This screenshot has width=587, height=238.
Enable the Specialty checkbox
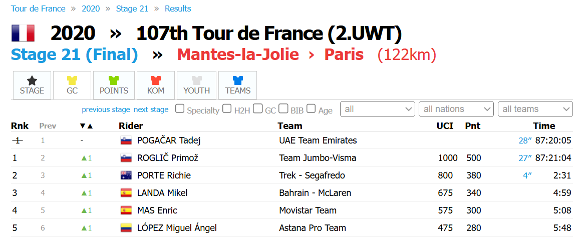point(180,108)
